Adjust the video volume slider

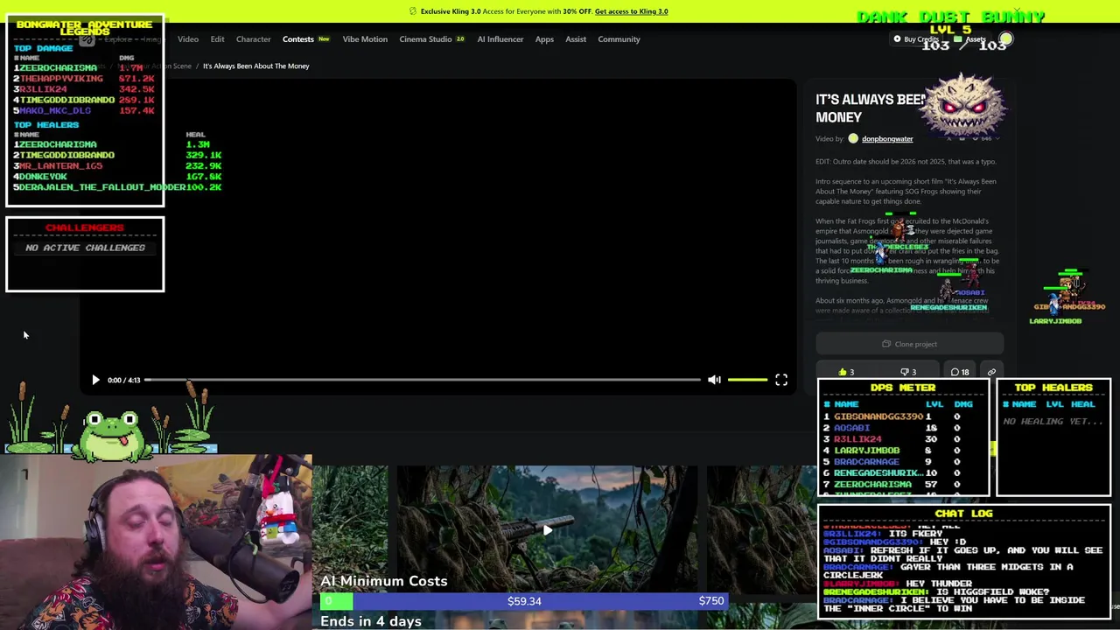point(747,380)
